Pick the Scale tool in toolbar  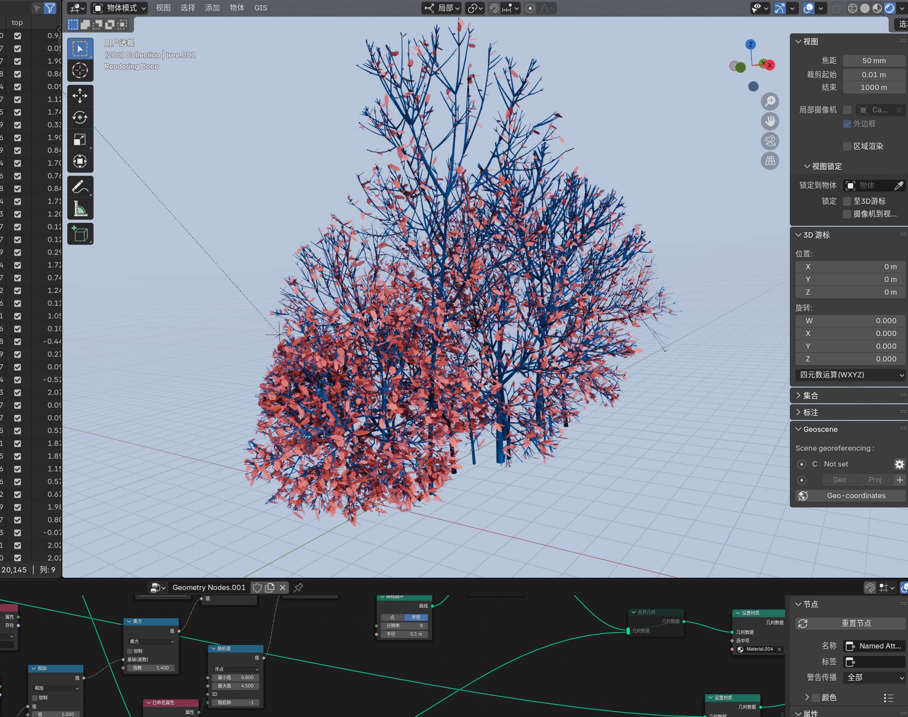click(80, 139)
